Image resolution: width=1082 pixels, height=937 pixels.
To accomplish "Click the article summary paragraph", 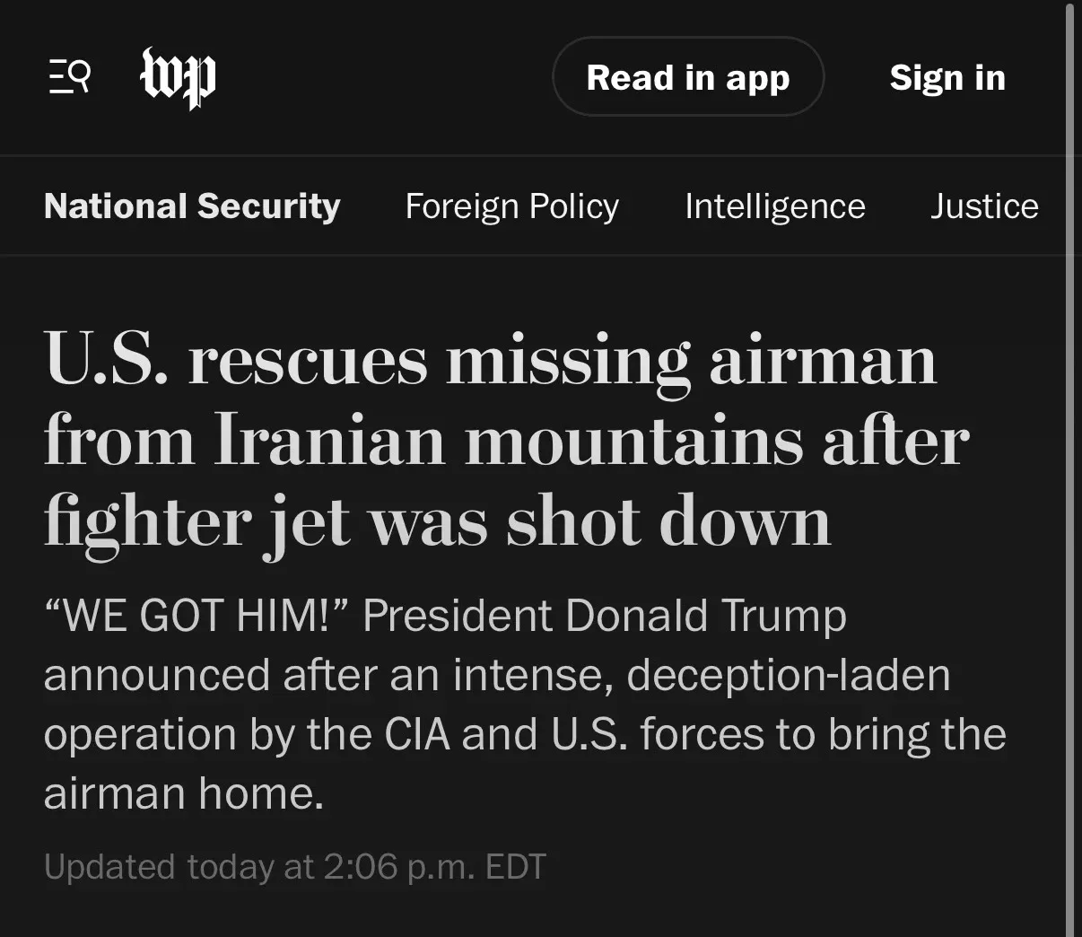I will (x=524, y=705).
